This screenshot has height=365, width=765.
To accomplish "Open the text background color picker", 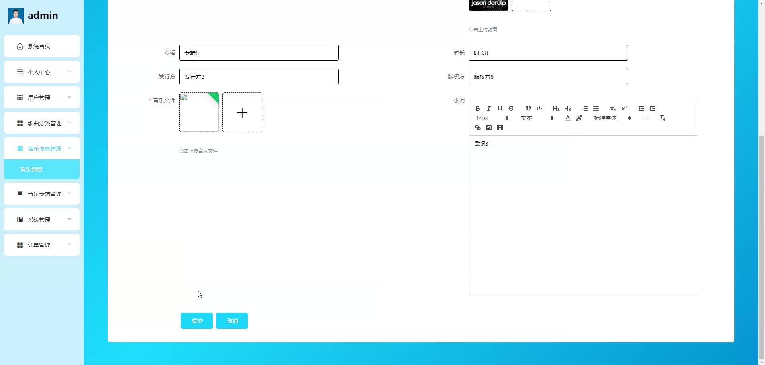I will click(579, 118).
